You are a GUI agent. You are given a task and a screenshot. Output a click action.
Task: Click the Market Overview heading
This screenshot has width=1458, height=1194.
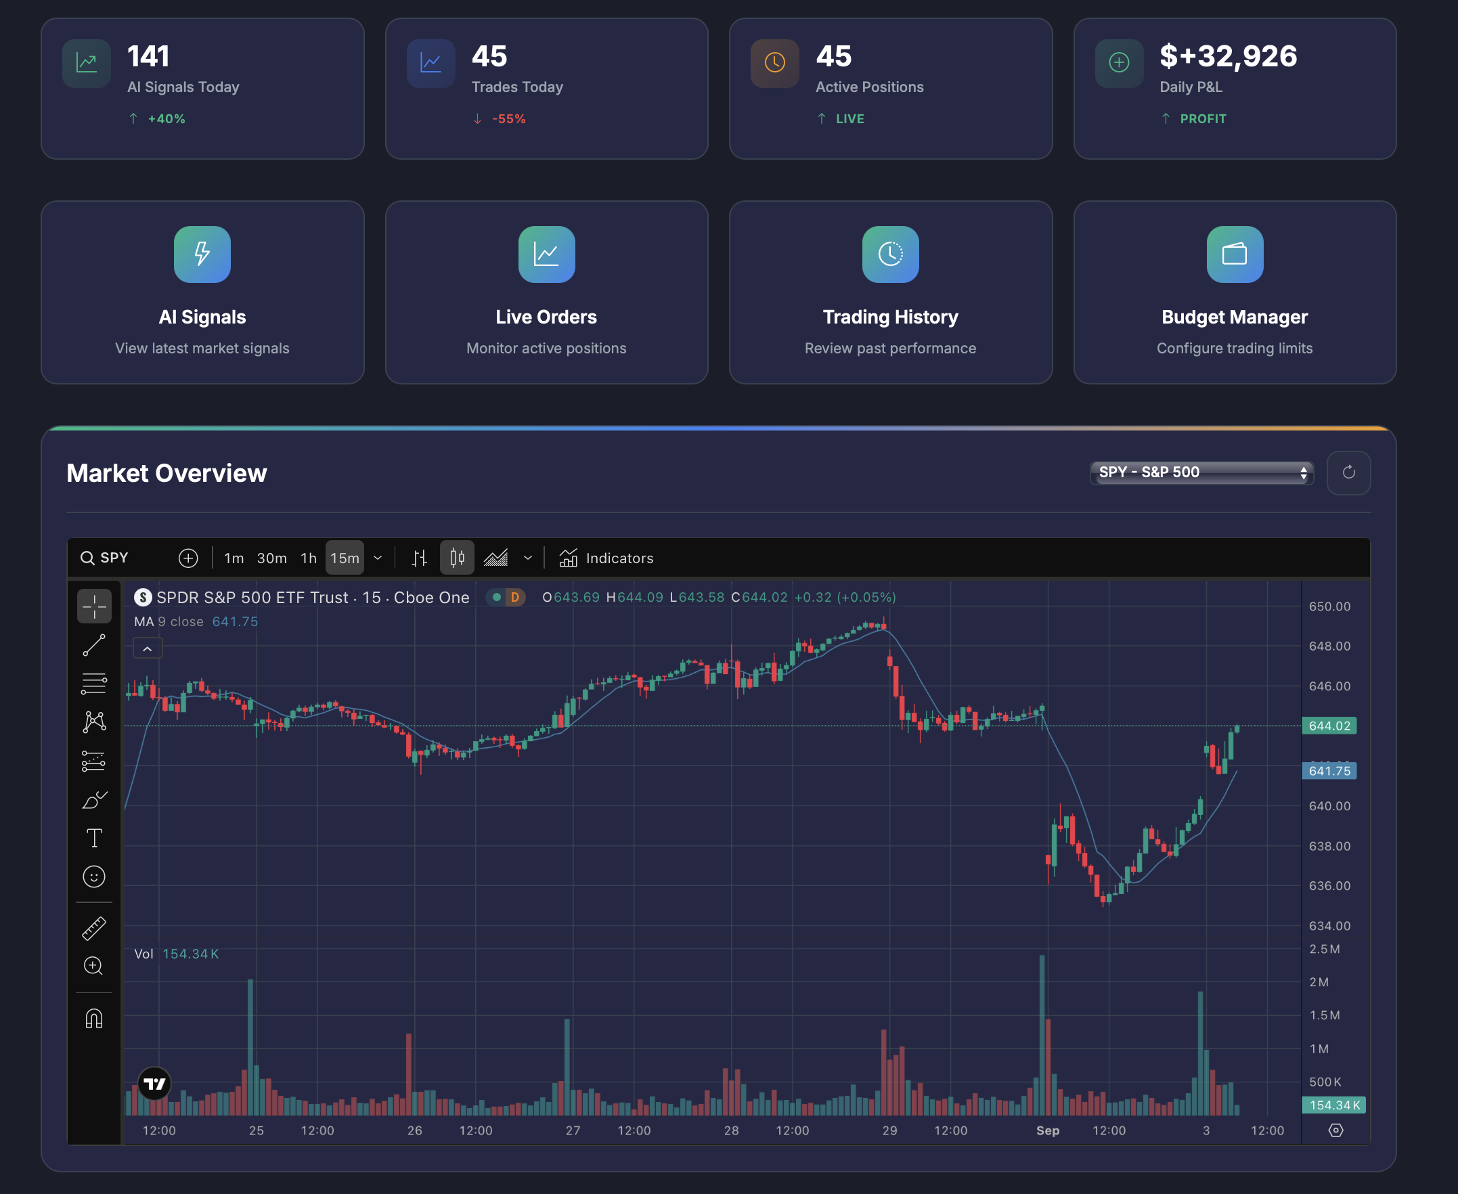[x=167, y=473]
